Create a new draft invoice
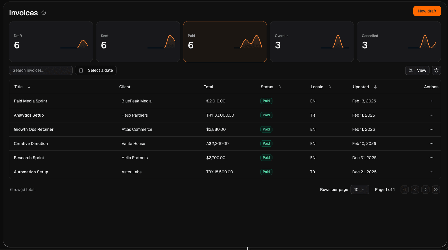Viewport: 448px width, 250px height. [x=427, y=11]
